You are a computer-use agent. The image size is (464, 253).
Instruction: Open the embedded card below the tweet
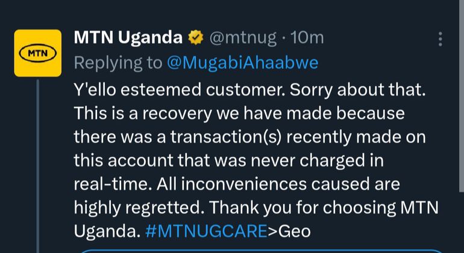pos(259,251)
